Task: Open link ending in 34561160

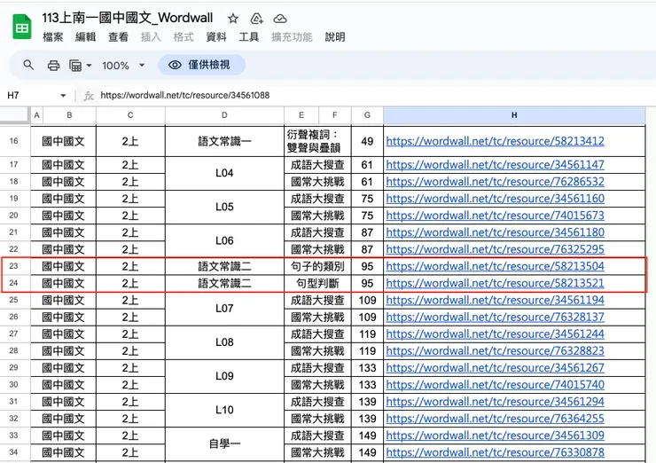Action: 495,199
